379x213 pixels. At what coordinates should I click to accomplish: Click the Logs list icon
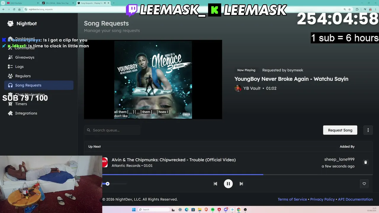click(x=10, y=67)
